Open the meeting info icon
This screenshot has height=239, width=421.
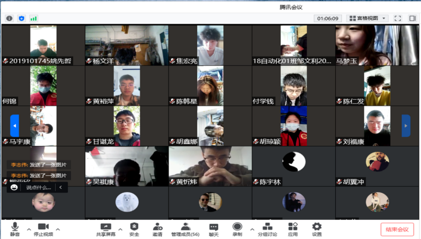pyautogui.click(x=9, y=18)
